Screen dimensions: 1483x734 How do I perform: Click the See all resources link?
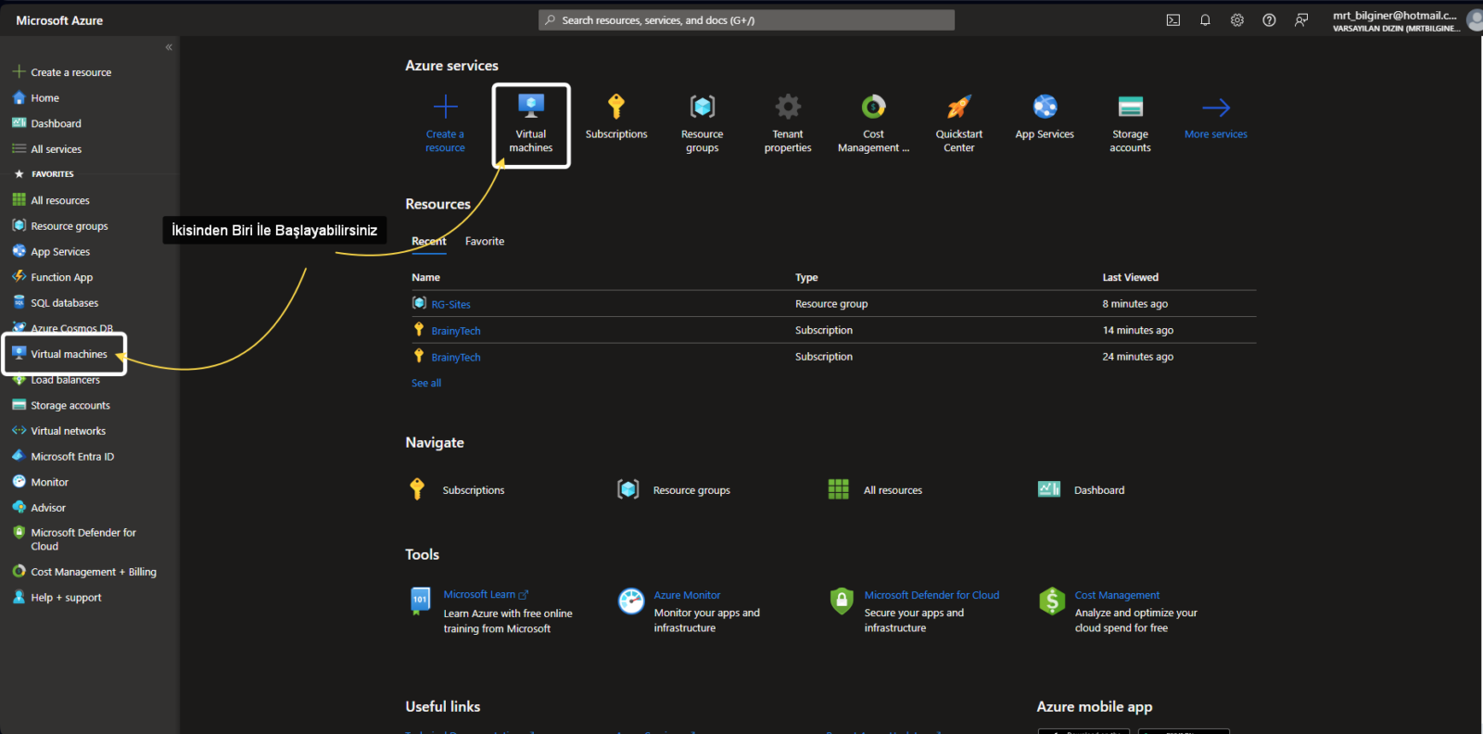click(x=426, y=383)
